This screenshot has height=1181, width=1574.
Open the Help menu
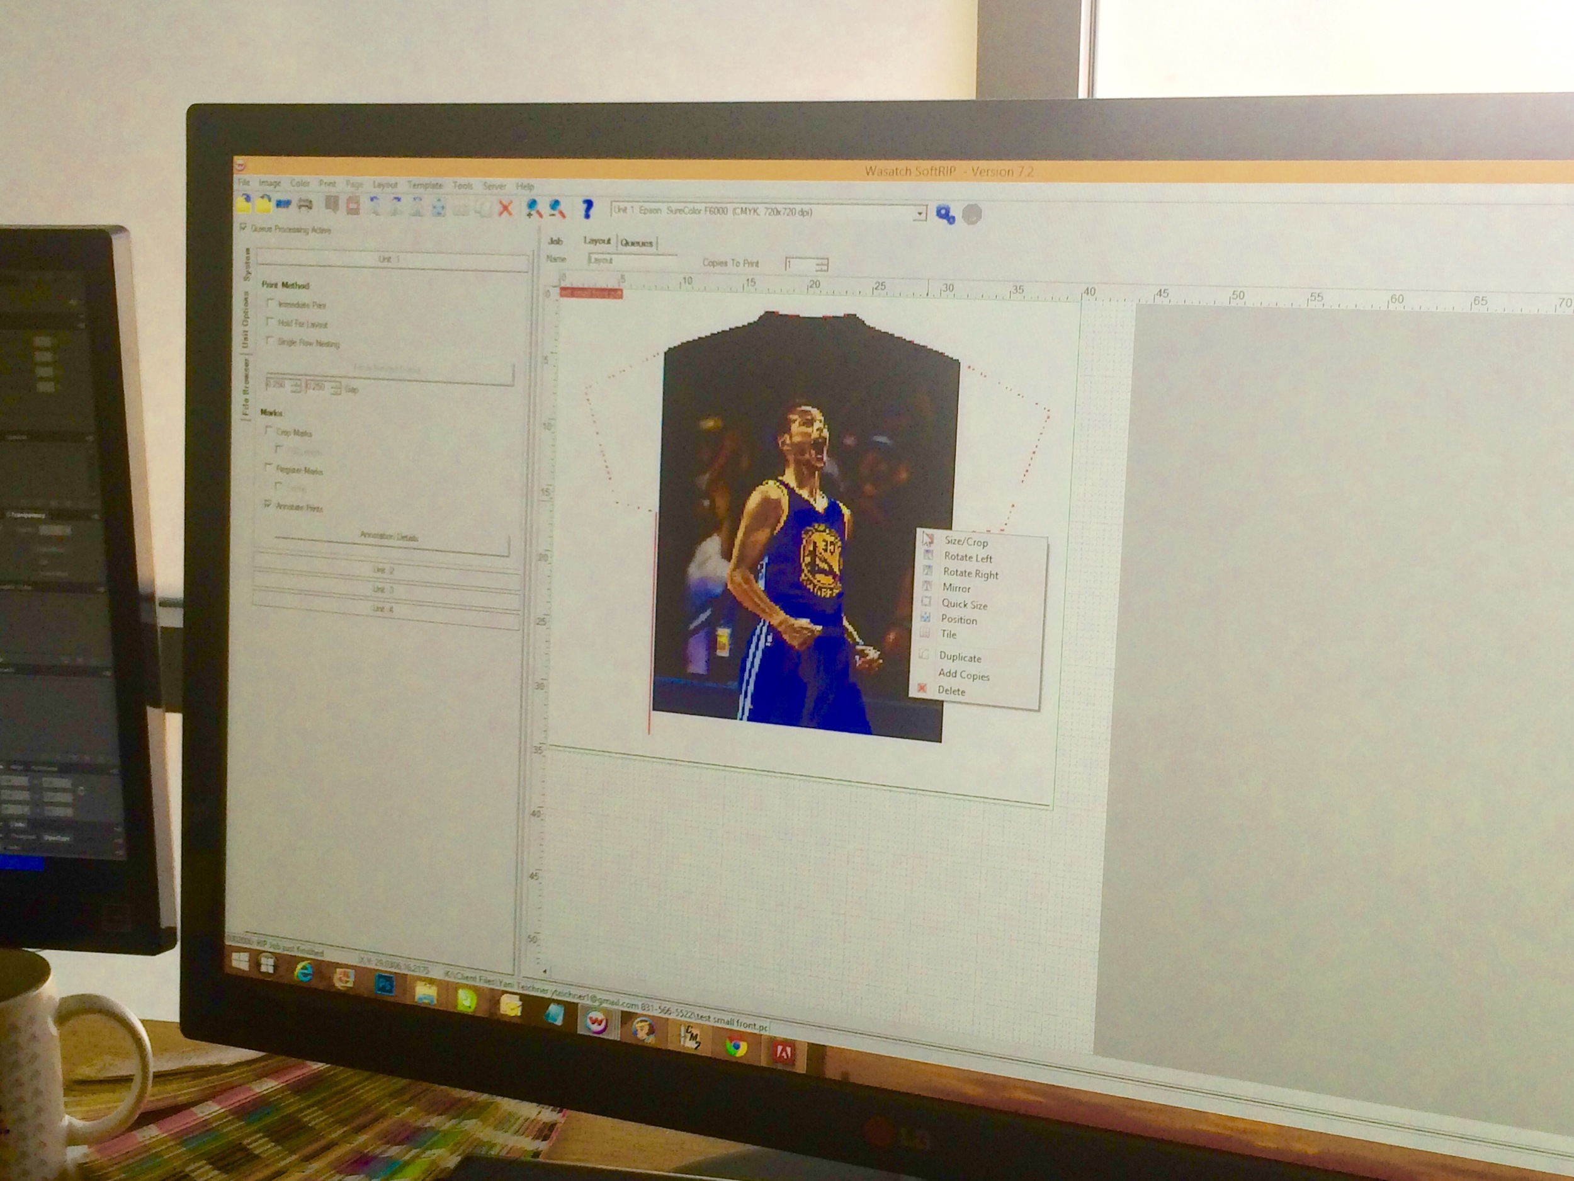click(525, 186)
